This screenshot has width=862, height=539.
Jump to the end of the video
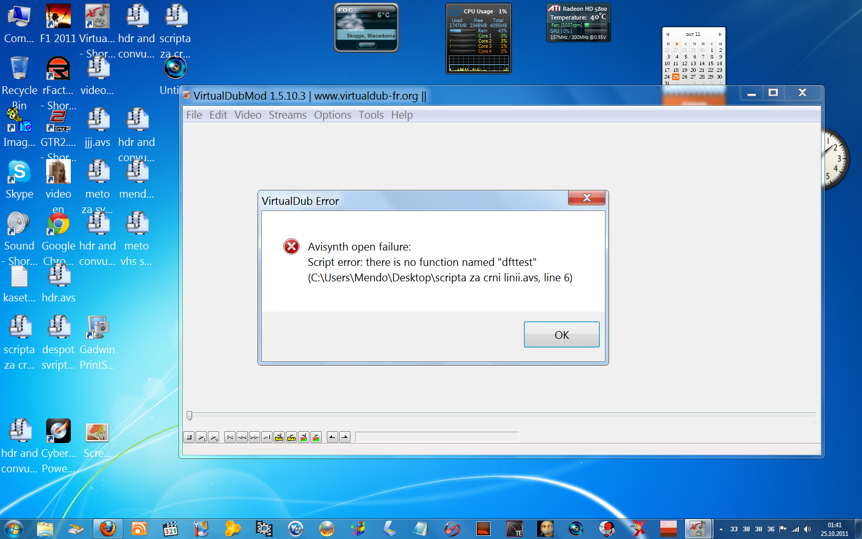[267, 437]
